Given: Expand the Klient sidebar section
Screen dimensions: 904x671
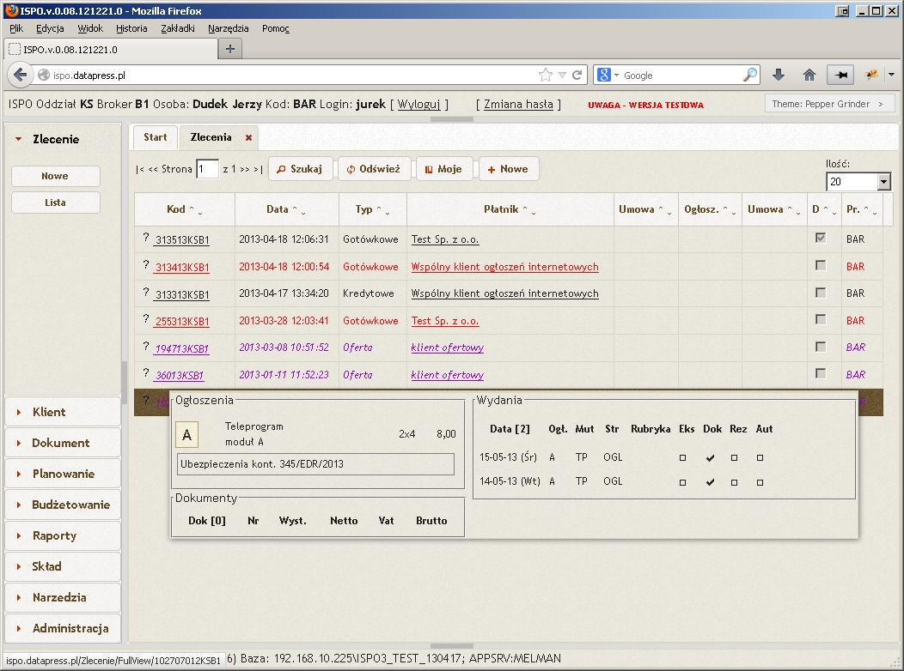Looking at the screenshot, I should click(49, 412).
